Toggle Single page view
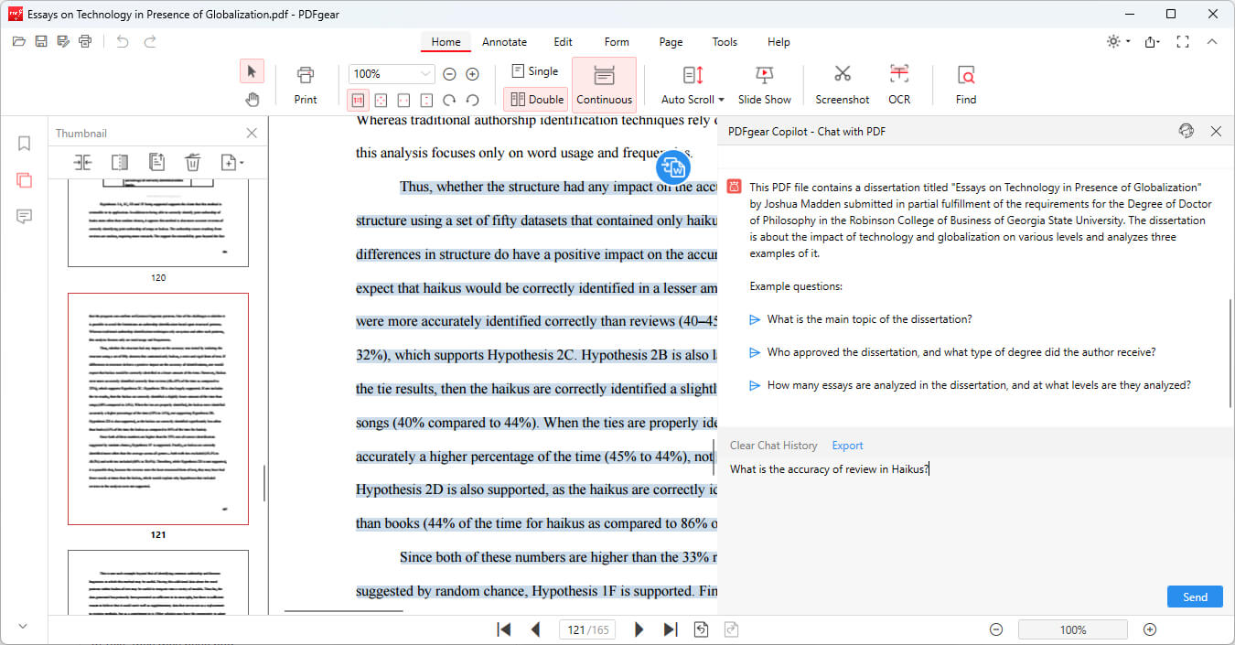The width and height of the screenshot is (1235, 645). click(534, 71)
